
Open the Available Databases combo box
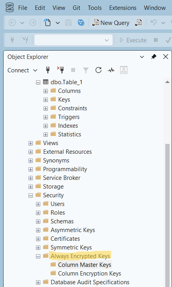(74, 40)
